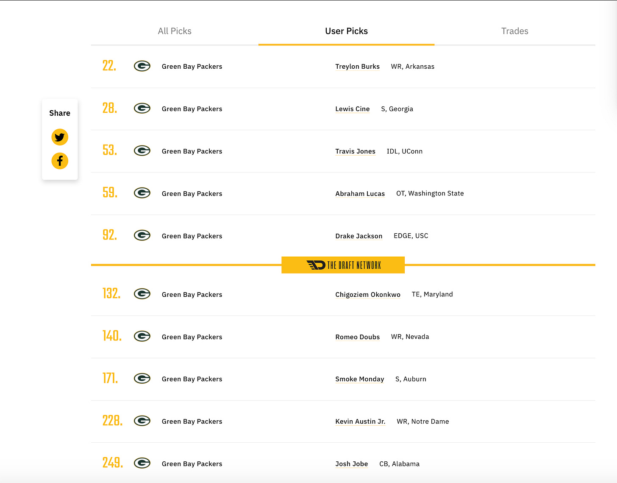The height and width of the screenshot is (483, 617).
Task: Open Smoke Monday player link
Action: [x=360, y=379]
